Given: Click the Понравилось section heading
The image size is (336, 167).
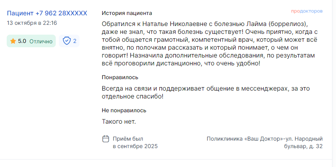Looking at the screenshot, I should [x=120, y=77].
